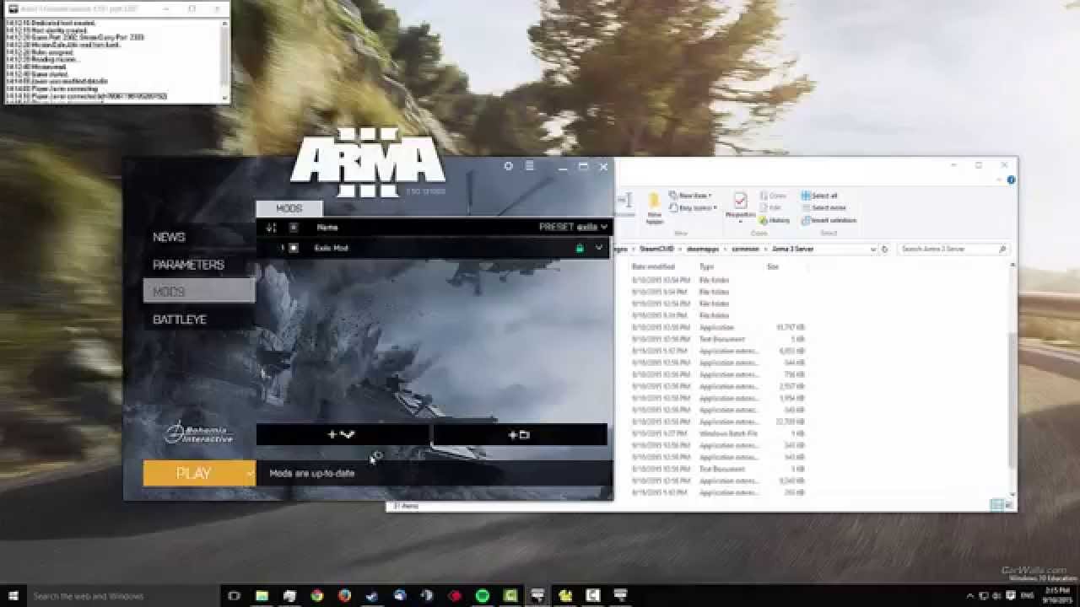
Task: Sort by Size column in Explorer
Action: pyautogui.click(x=773, y=266)
